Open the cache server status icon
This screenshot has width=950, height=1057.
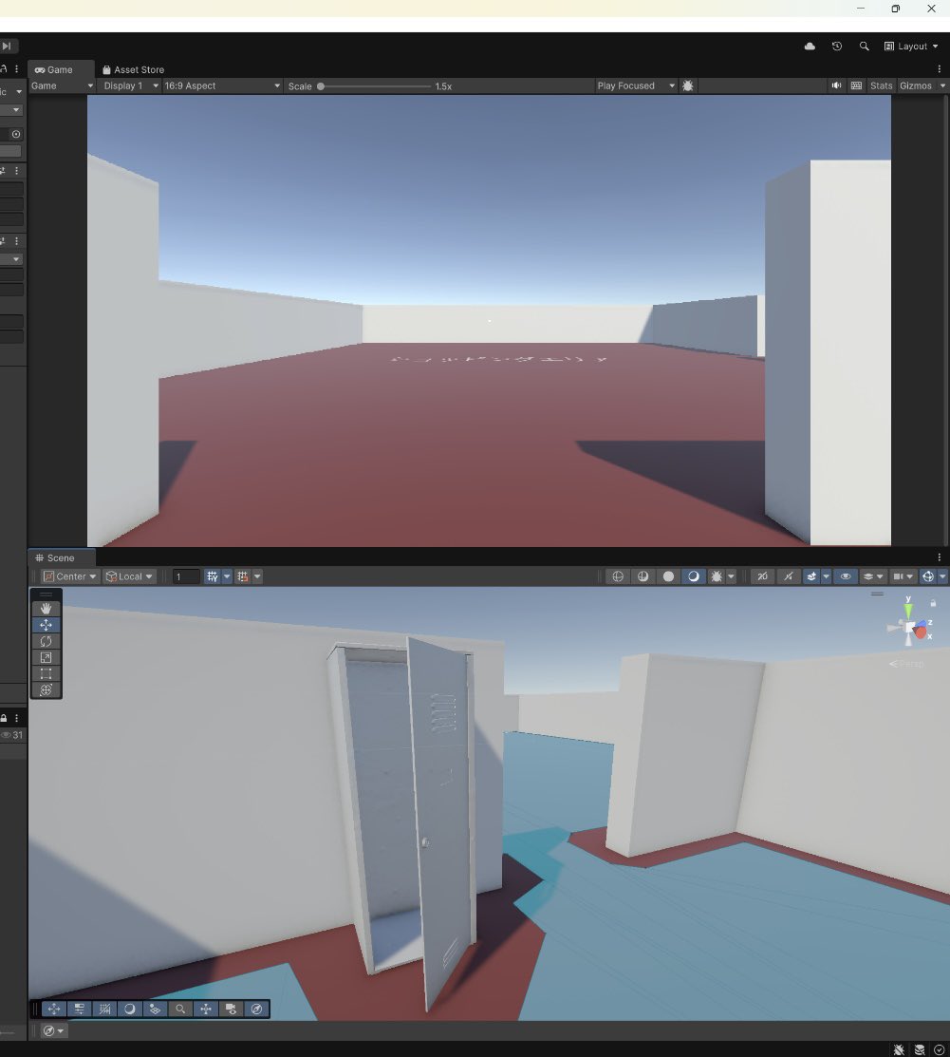(x=919, y=1049)
